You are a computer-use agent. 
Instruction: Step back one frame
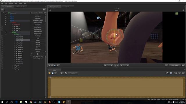tap(111, 65)
